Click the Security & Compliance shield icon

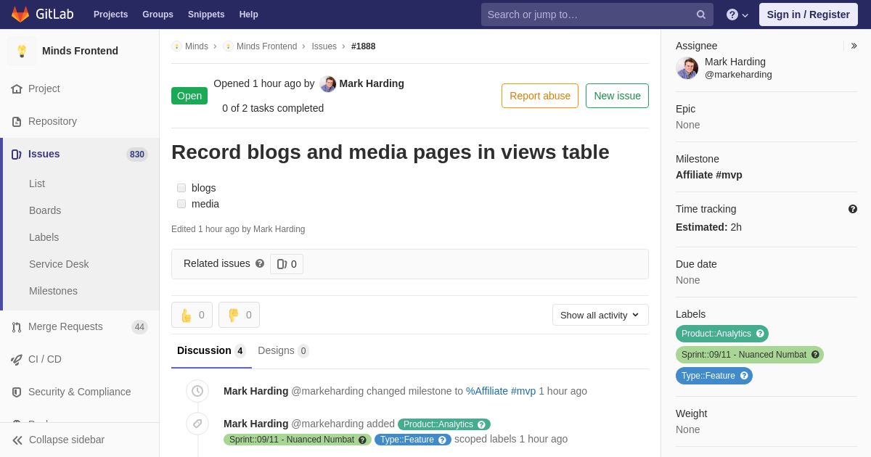17,392
